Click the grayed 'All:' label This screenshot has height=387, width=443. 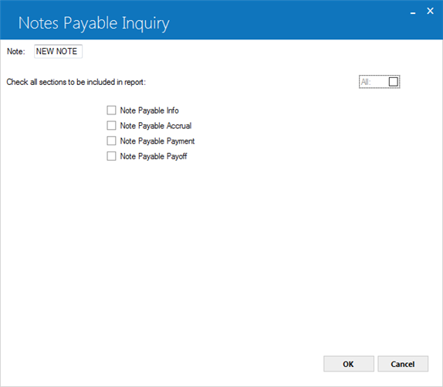[366, 82]
